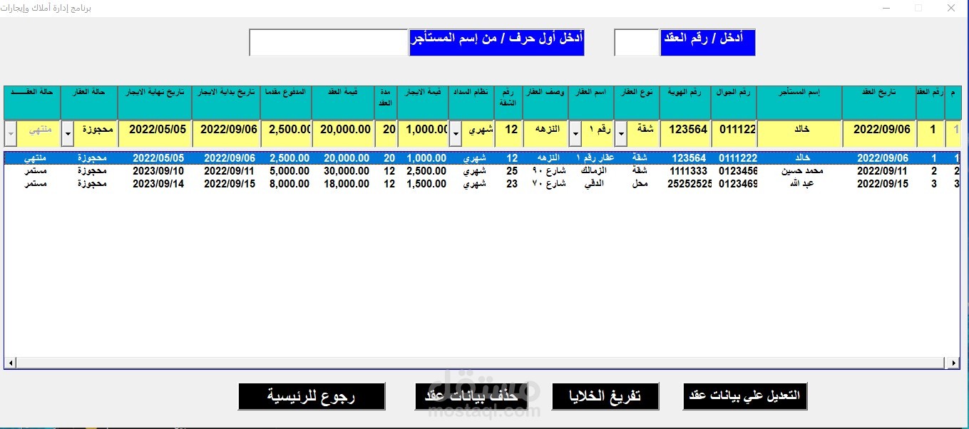Screen dimensions: 969x429
Task: Click the list's left scroll arrow
Action: [x=10, y=363]
